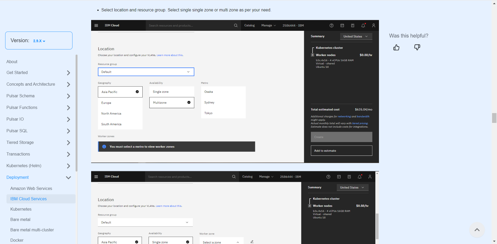
Task: Open the Docker deployment page
Action: click(17, 240)
